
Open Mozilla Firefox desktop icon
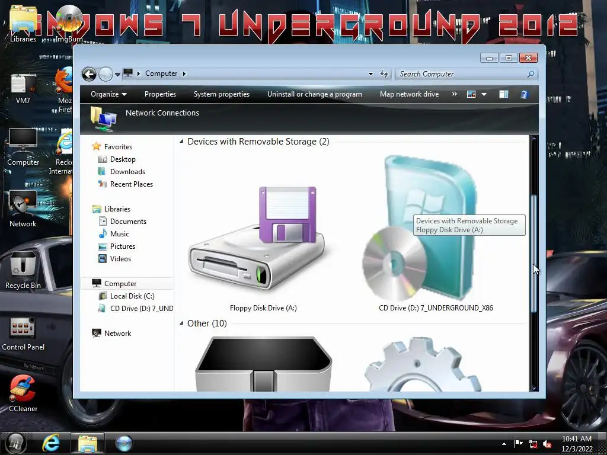[x=64, y=90]
